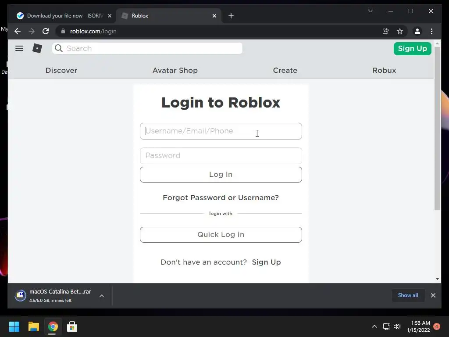The width and height of the screenshot is (449, 337).
Task: Reload the roblox.com page
Action: click(x=46, y=31)
